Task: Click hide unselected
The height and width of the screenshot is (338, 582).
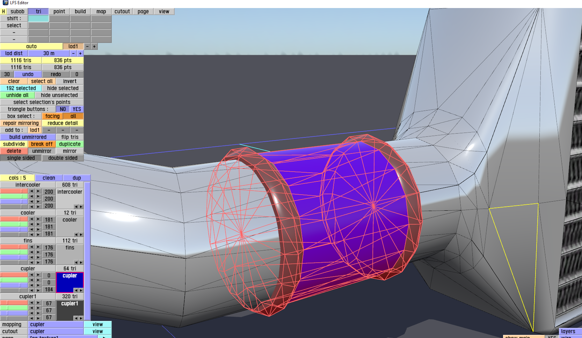Action: pyautogui.click(x=59, y=95)
